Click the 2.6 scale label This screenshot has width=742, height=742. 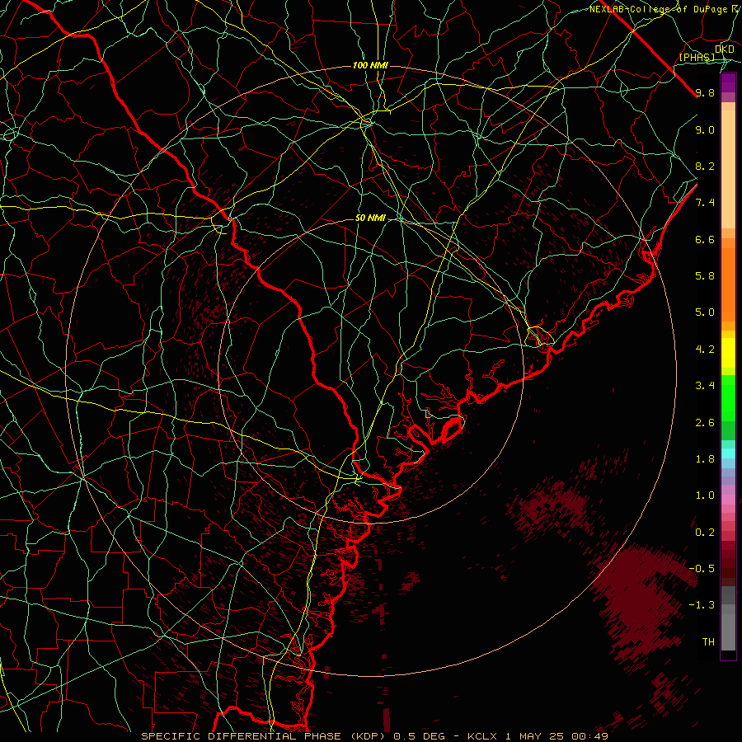click(x=705, y=423)
